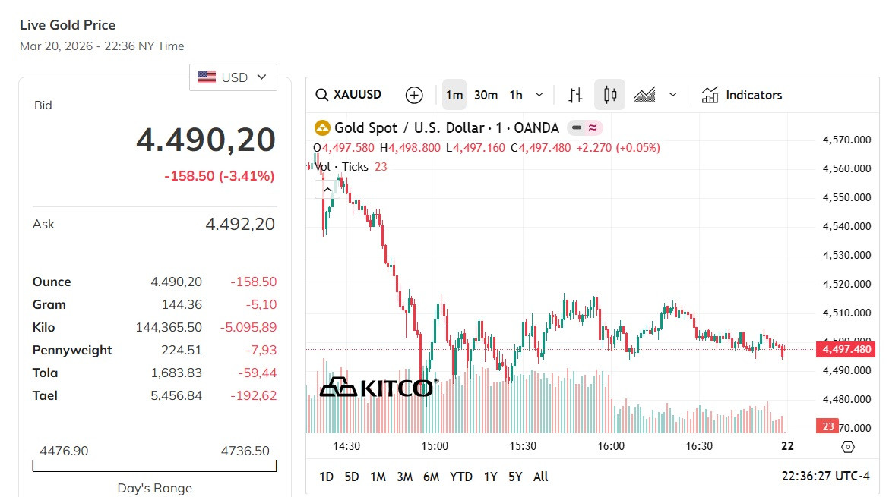Select the YTD date range tab
This screenshot has height=497, width=889.
(x=460, y=477)
